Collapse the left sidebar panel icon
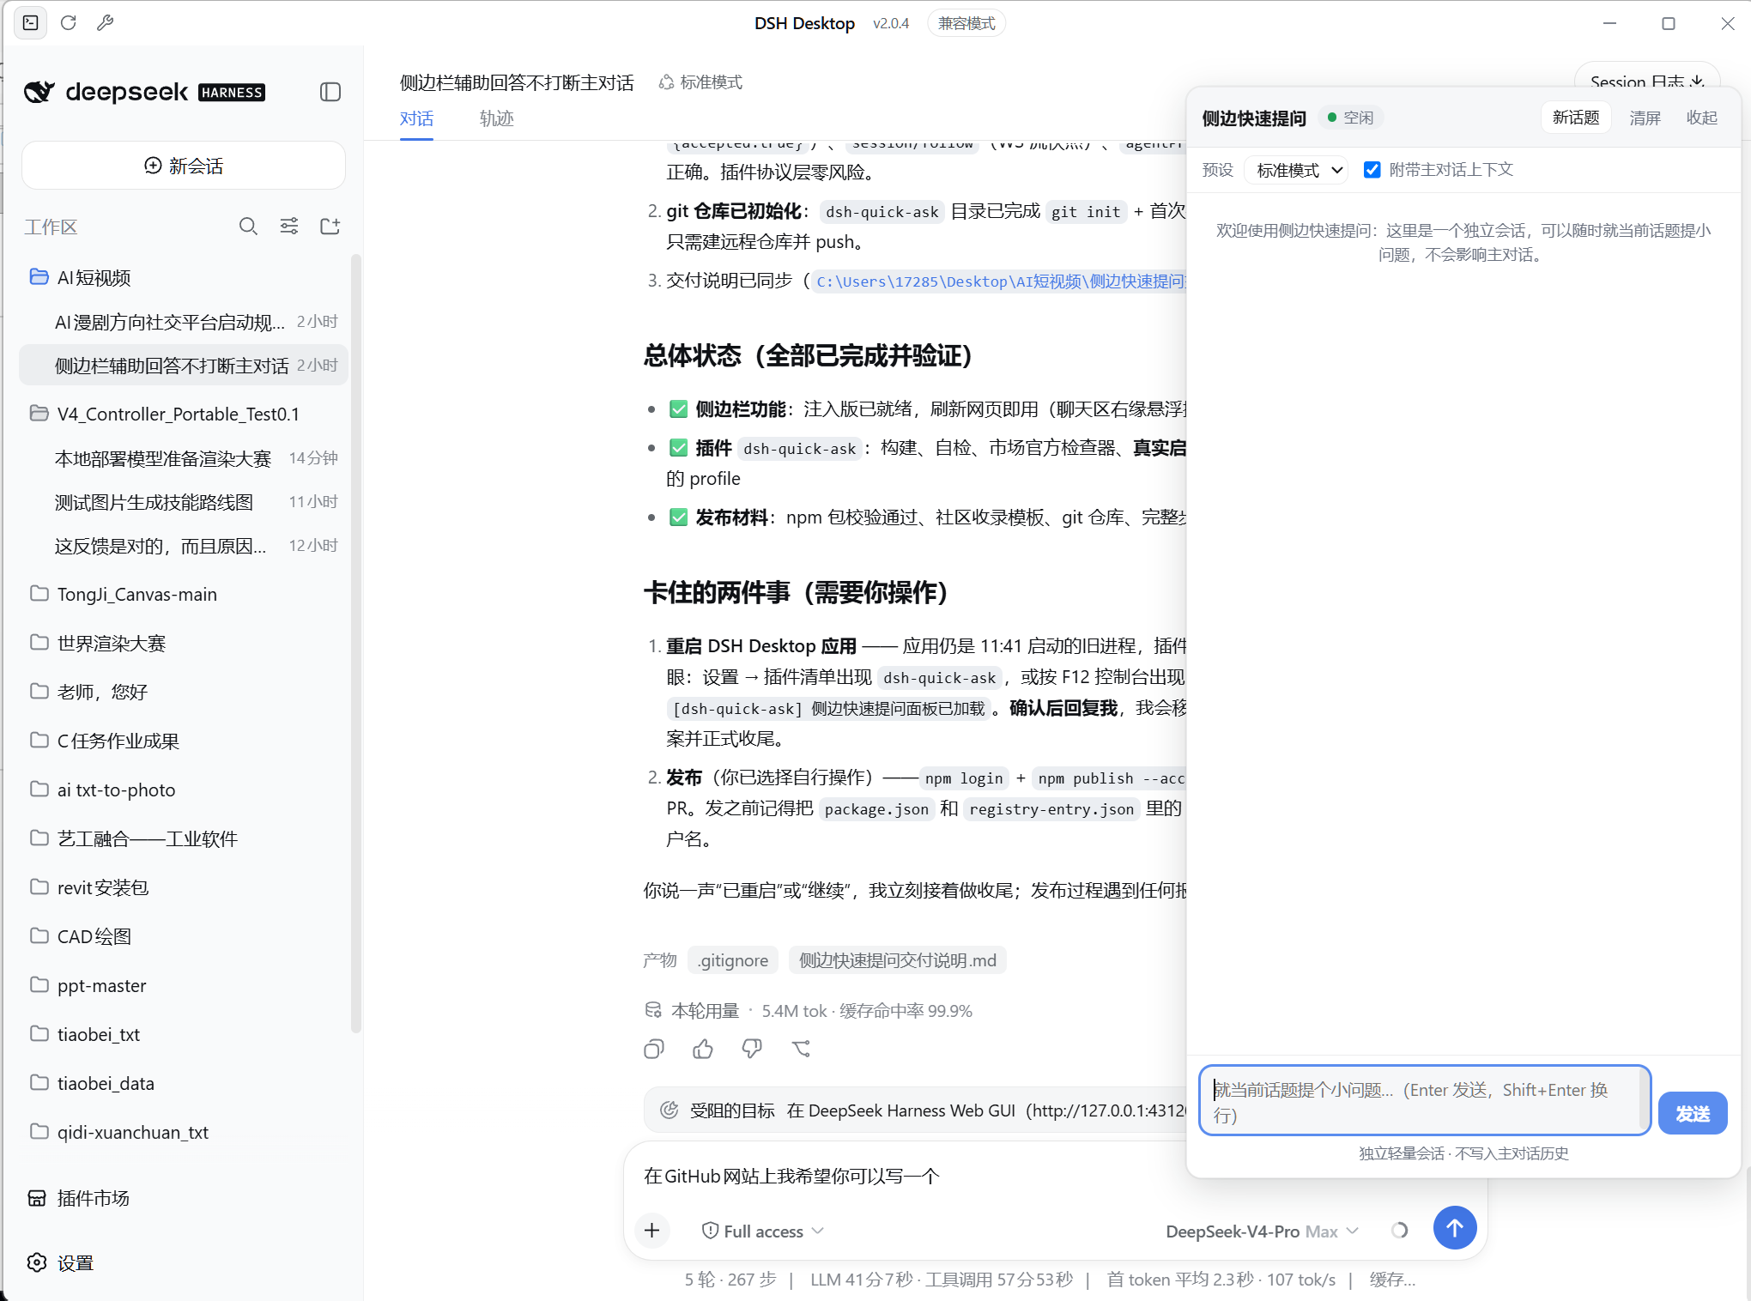 tap(330, 92)
